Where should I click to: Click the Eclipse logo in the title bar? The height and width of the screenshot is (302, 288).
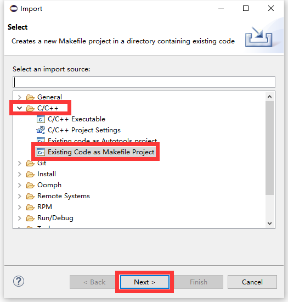pyautogui.click(x=14, y=9)
